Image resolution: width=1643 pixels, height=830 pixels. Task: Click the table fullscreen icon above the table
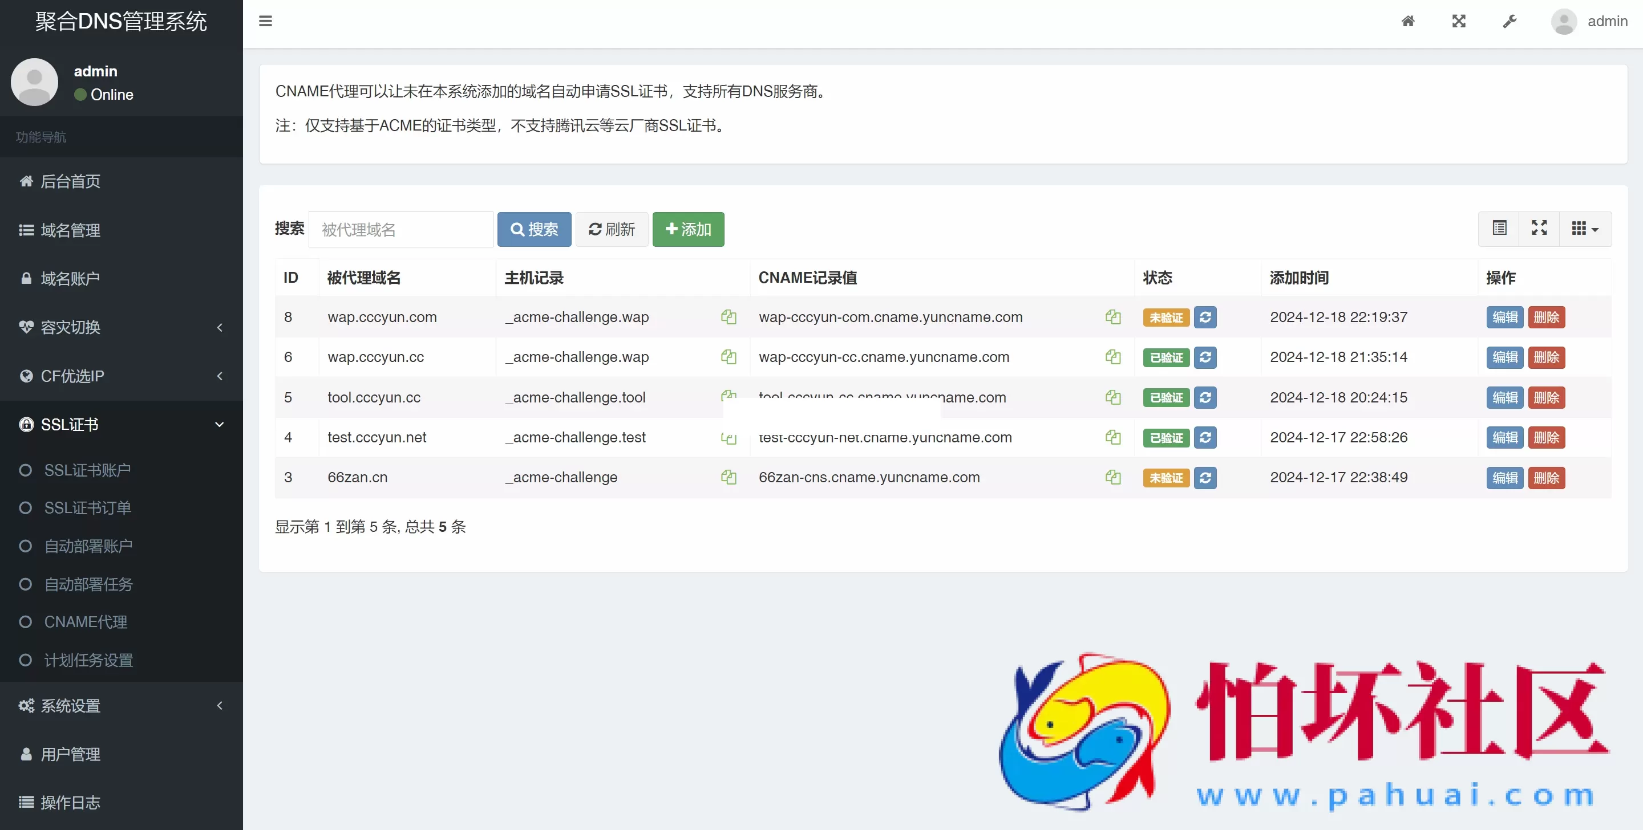(x=1540, y=228)
